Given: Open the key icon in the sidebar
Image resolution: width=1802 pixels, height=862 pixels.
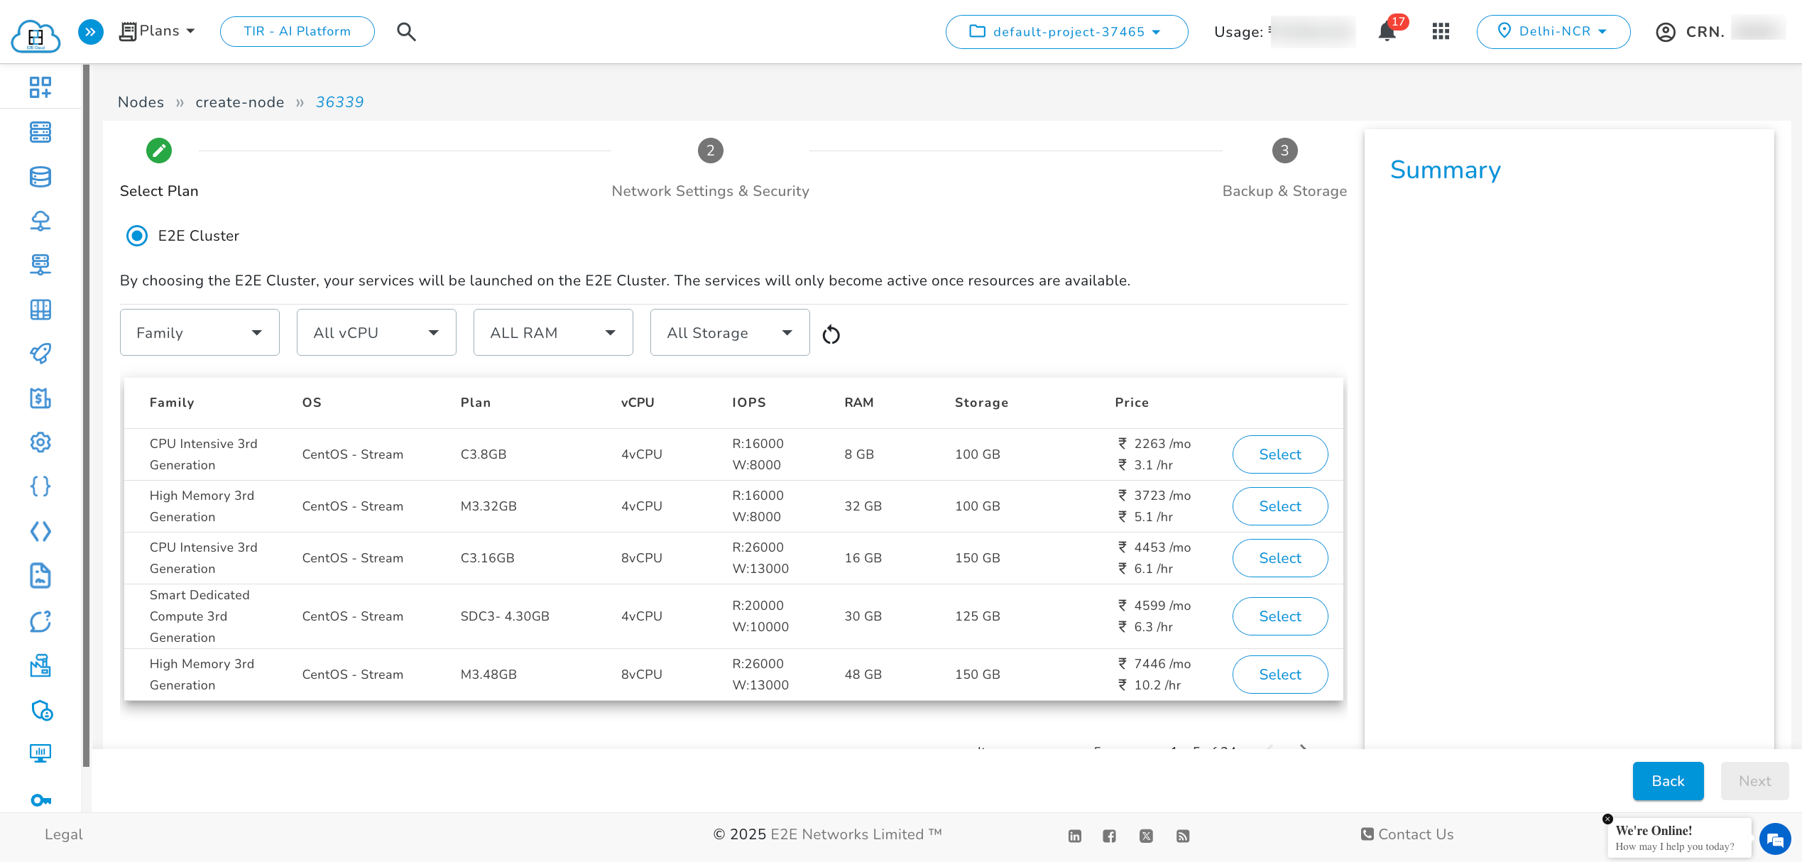Looking at the screenshot, I should coord(40,800).
